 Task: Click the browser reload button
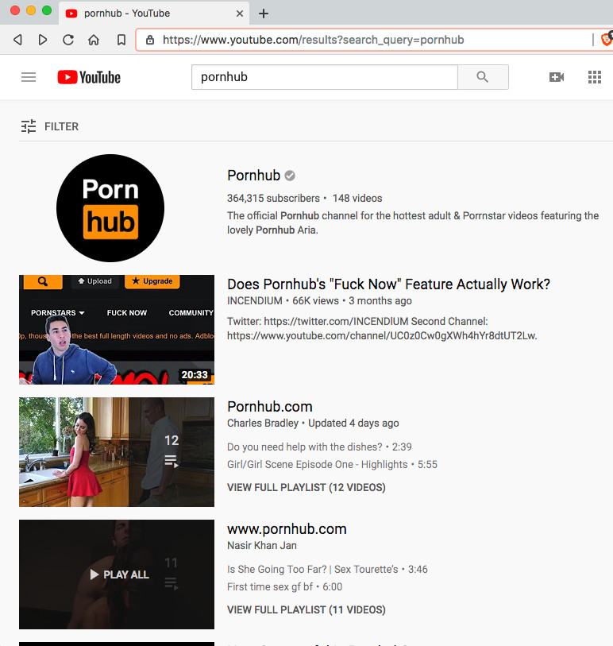[x=68, y=40]
